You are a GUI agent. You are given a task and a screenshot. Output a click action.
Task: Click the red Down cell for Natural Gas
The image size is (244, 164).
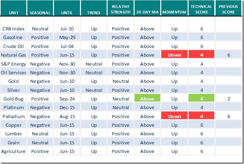tap(174, 55)
